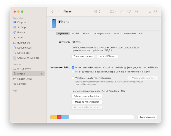Switch to the Films tab
Viewport: 171px width, 136px height.
86,33
